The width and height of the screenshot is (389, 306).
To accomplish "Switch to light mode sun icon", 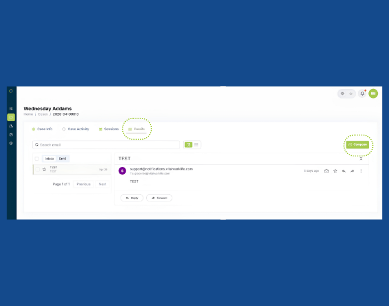I will (342, 93).
